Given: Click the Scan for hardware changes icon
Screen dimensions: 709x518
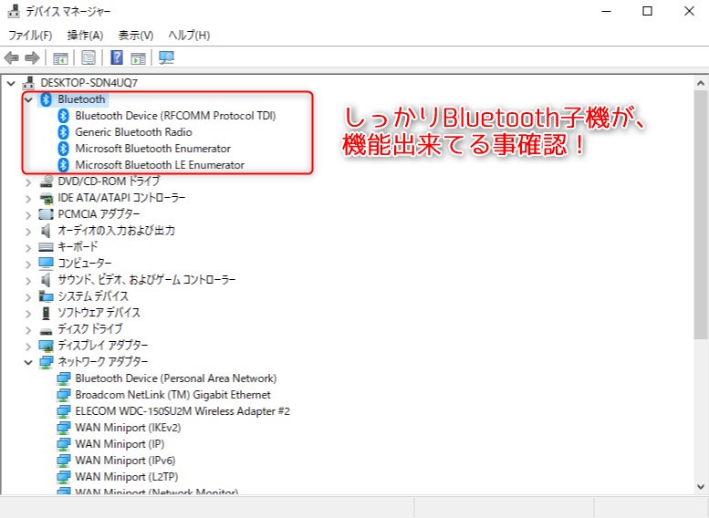Looking at the screenshot, I should [166, 57].
